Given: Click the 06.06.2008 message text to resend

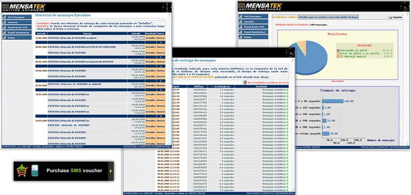Looking at the screenshot, I should pos(80,62).
